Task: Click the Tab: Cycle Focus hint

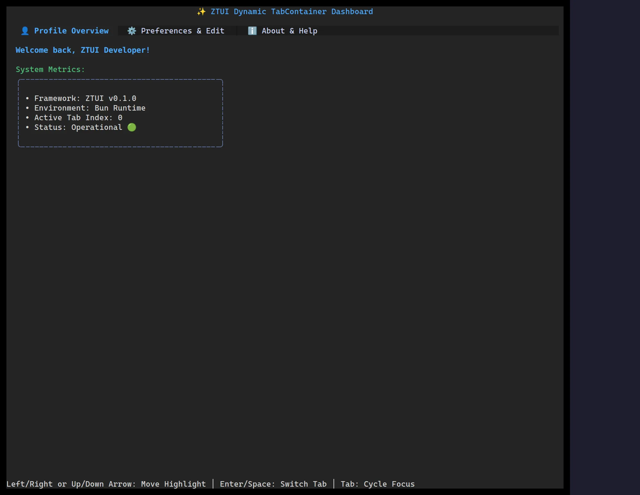Action: (378, 484)
